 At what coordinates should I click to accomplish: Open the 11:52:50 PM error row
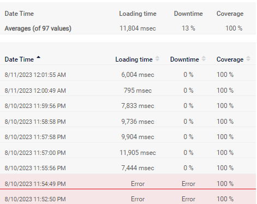tap(128, 199)
